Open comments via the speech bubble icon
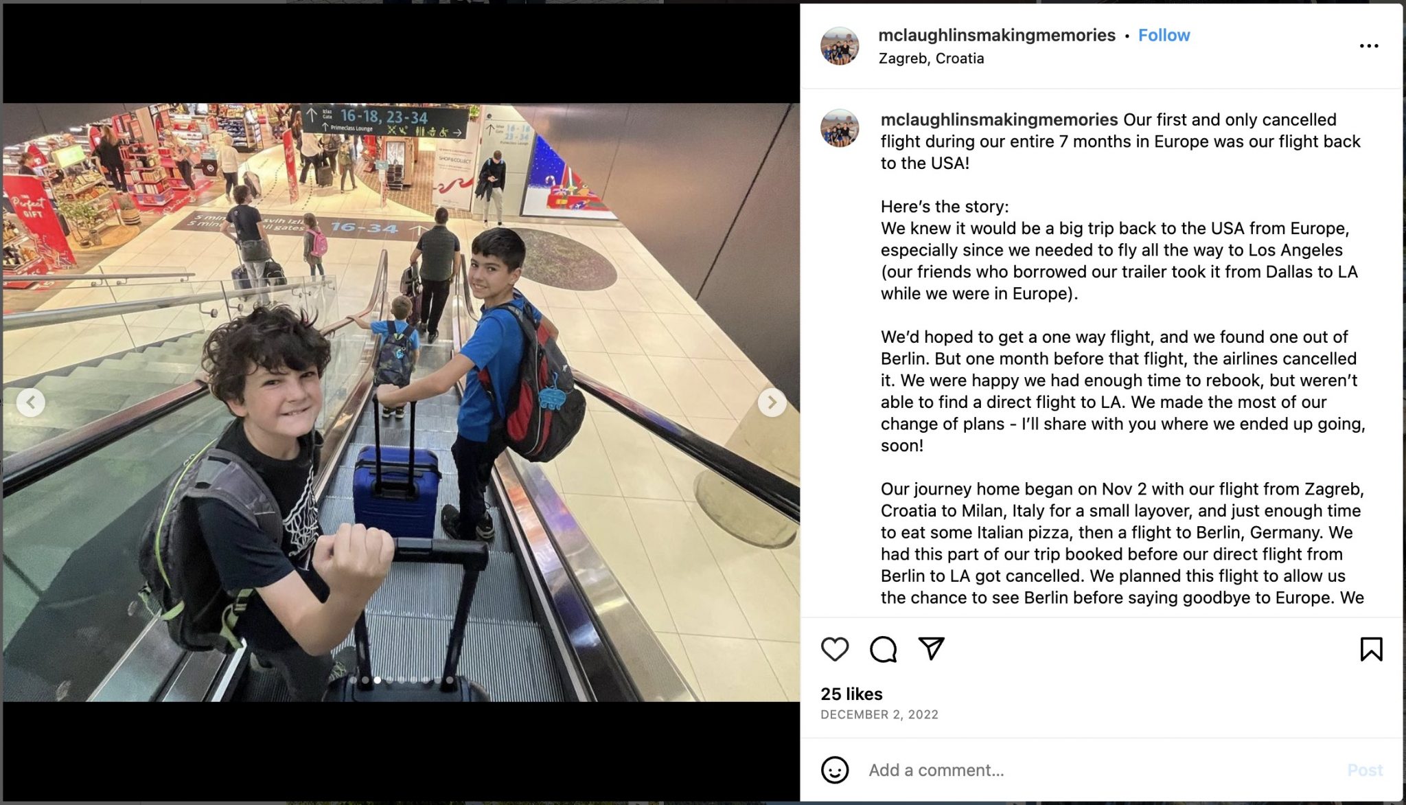 [883, 649]
